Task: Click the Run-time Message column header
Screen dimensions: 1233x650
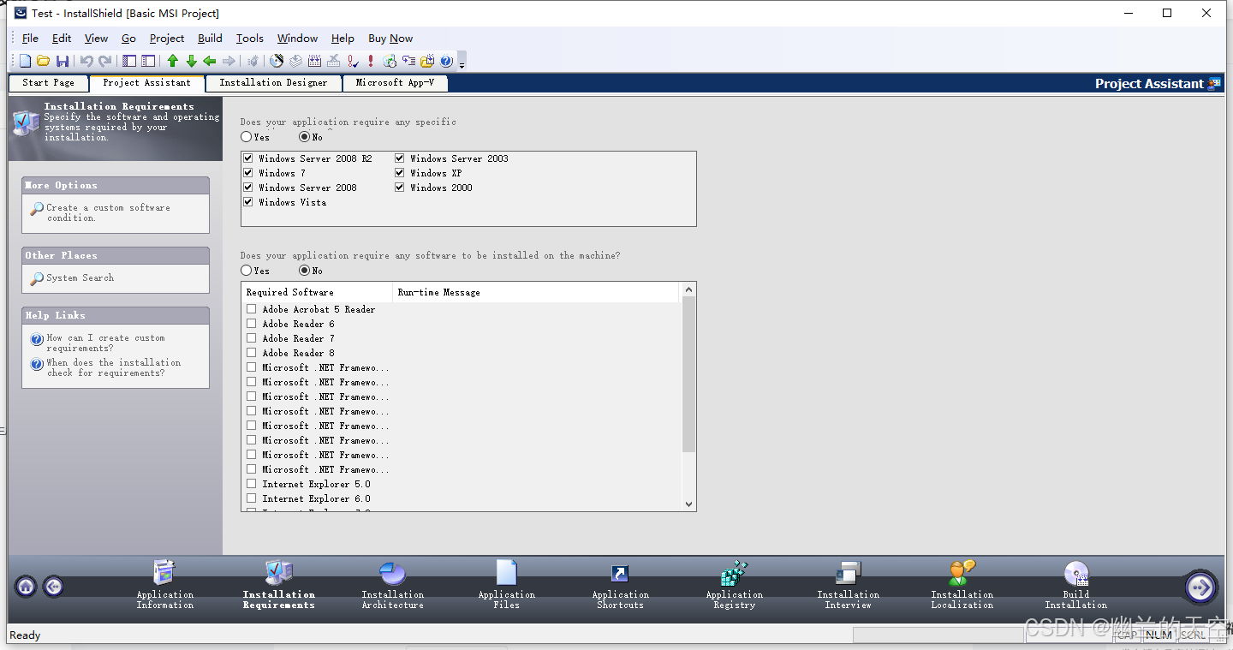Action: [535, 292]
